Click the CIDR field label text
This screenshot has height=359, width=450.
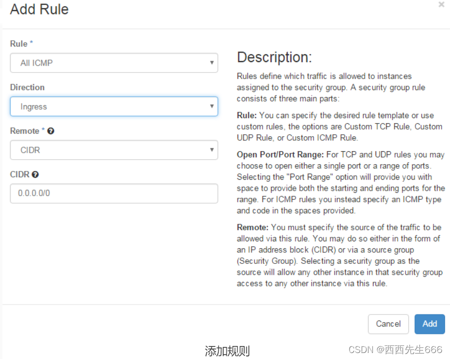coord(20,174)
